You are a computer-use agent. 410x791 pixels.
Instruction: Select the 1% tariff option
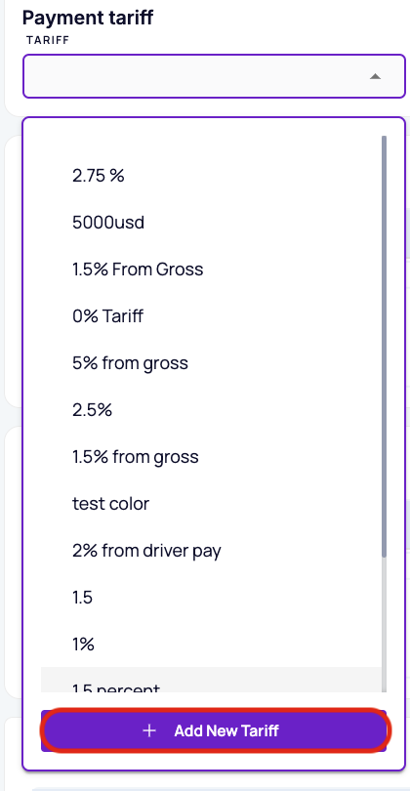click(x=211, y=645)
